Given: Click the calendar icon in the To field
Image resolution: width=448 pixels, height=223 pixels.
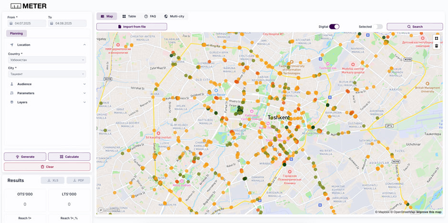Looking at the screenshot, I should (51, 23).
